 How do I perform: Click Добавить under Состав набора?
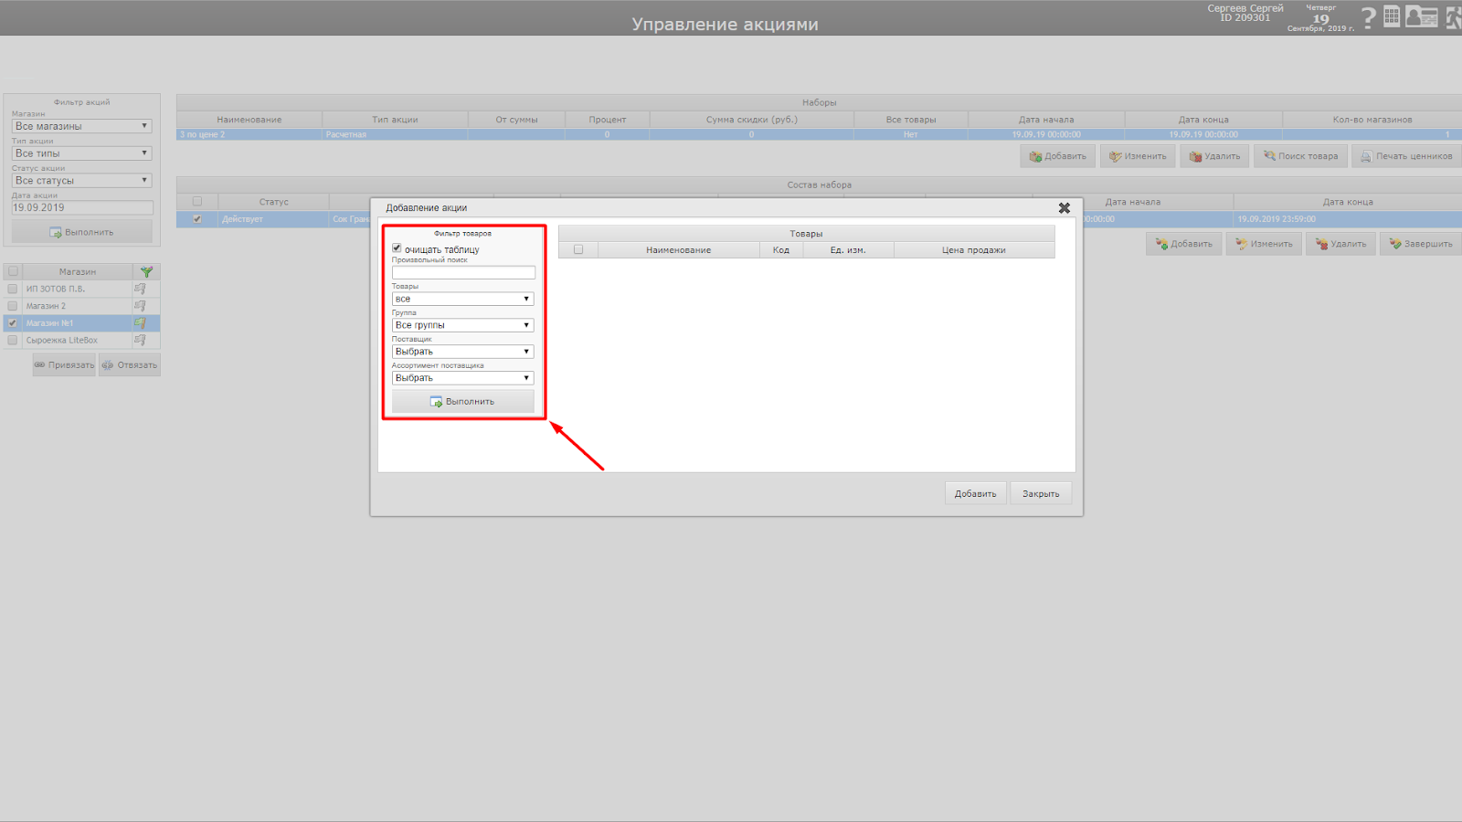pos(1184,244)
